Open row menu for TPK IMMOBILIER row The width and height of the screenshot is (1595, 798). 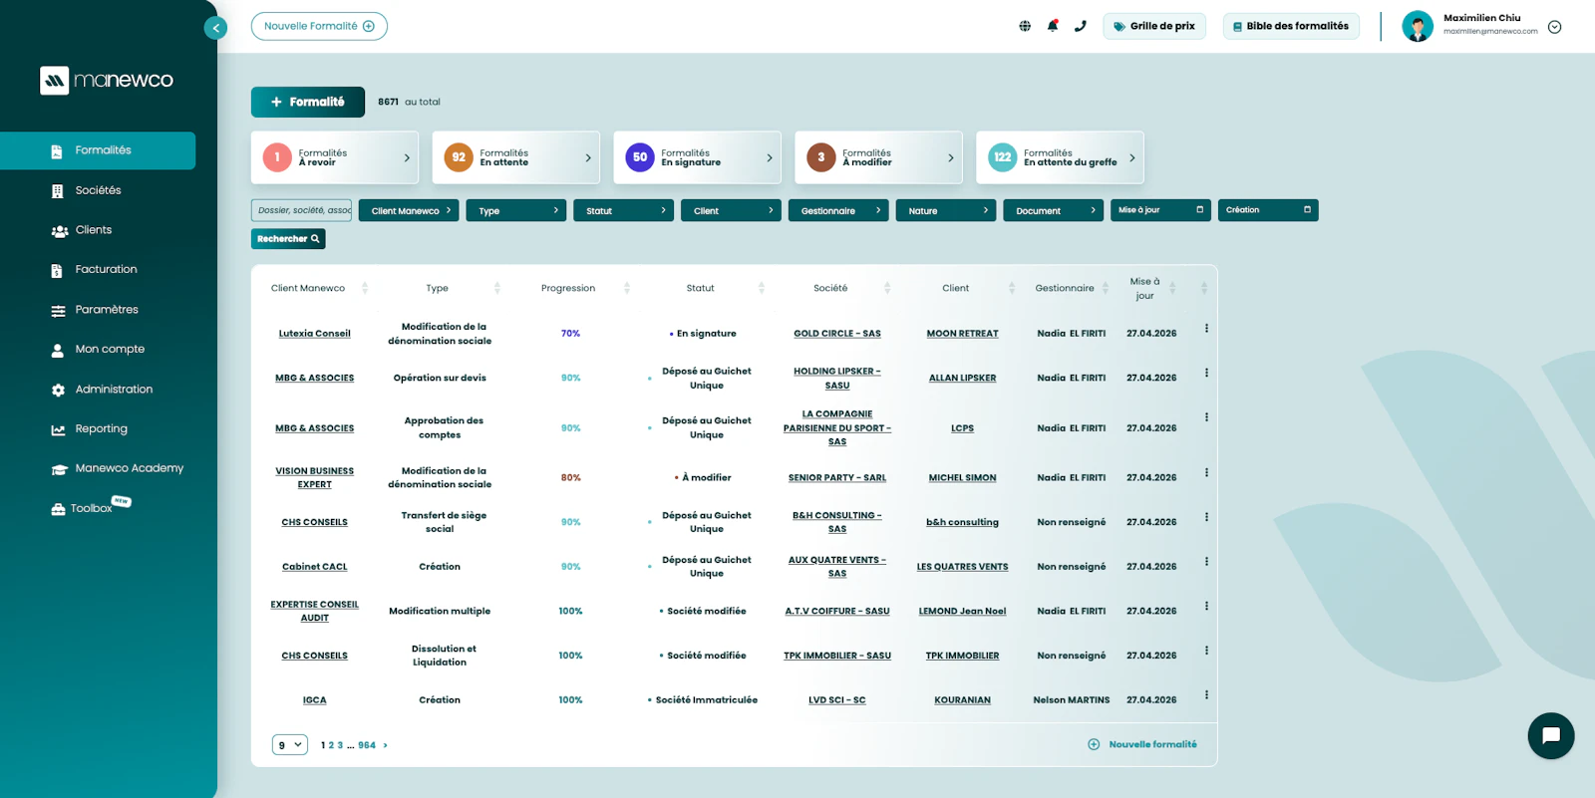tap(1206, 651)
